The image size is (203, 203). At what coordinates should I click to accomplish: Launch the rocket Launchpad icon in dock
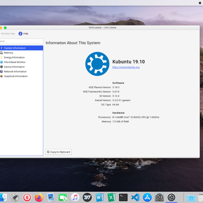click(x=15, y=197)
